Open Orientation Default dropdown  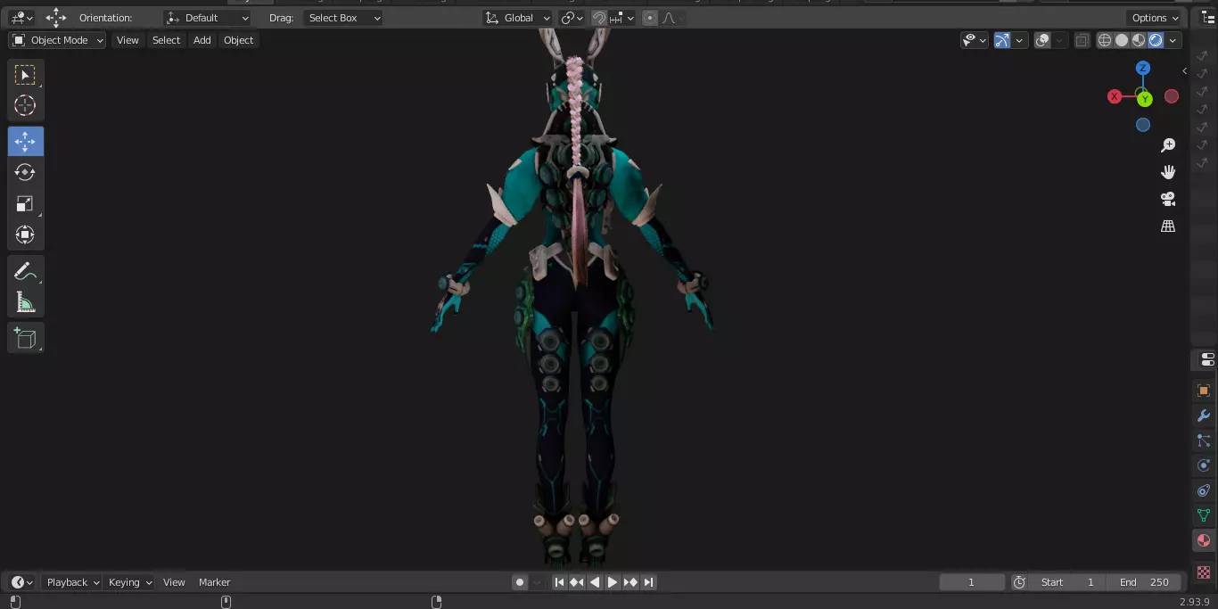tap(208, 18)
